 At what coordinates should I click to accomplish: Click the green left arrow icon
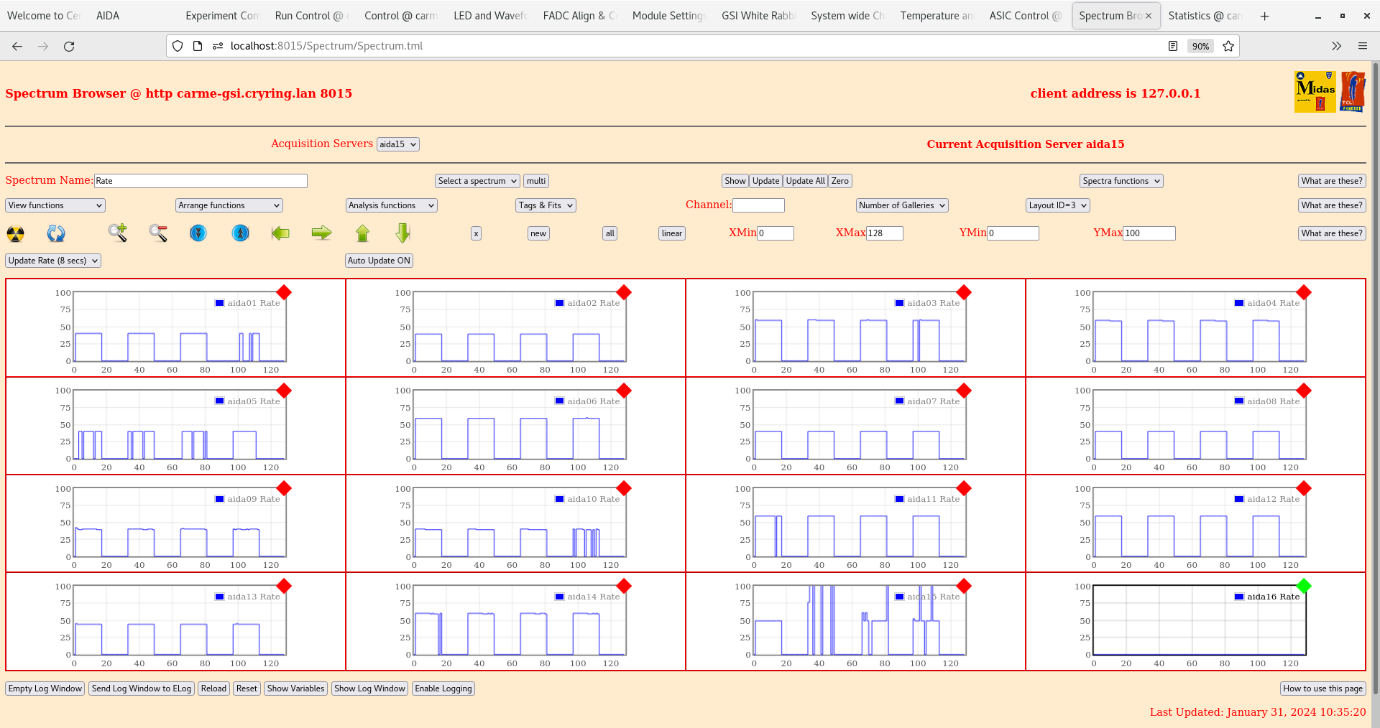pyautogui.click(x=280, y=233)
